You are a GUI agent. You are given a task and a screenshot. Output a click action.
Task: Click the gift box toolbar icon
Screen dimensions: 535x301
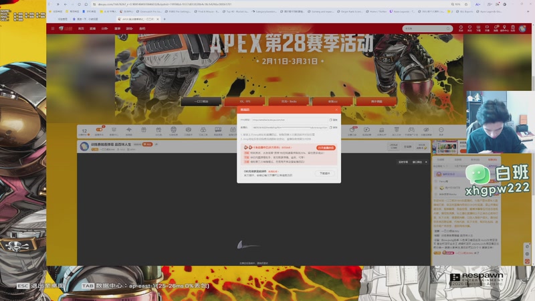coord(144,130)
